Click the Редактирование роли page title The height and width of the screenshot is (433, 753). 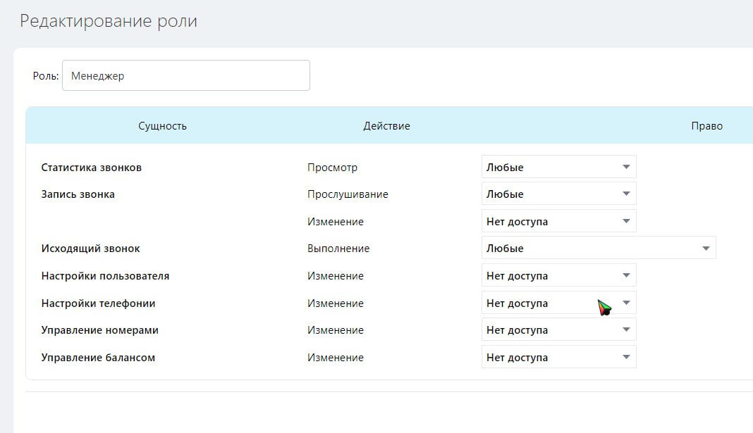[x=109, y=21]
